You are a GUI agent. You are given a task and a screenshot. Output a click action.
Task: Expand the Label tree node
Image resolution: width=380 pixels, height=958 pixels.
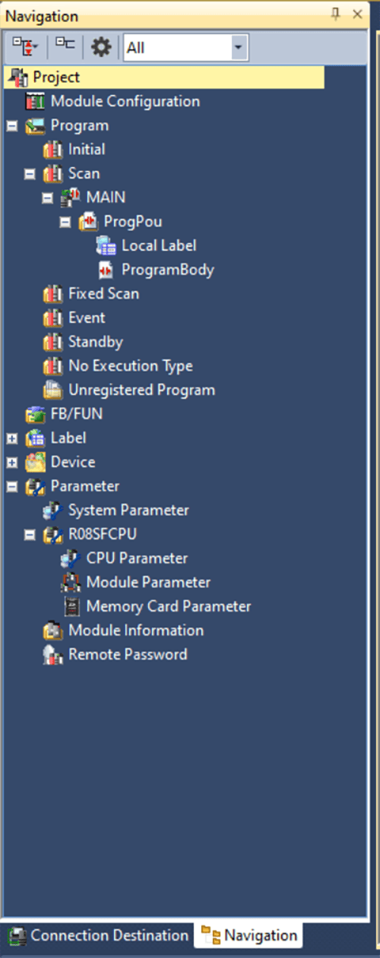[11, 438]
